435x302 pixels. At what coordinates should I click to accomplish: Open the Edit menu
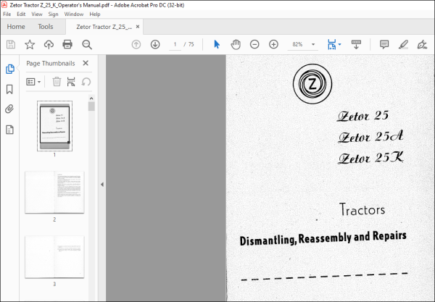(x=21, y=14)
